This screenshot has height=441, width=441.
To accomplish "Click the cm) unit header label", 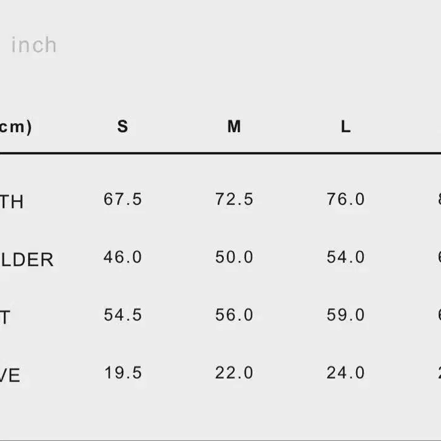I will [x=16, y=127].
